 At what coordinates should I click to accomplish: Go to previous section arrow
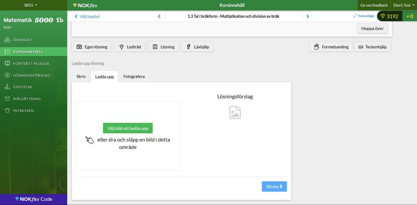click(x=159, y=17)
